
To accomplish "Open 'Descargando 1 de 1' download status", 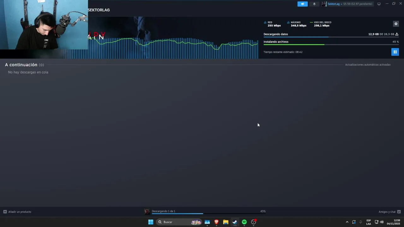I will [x=163, y=211].
